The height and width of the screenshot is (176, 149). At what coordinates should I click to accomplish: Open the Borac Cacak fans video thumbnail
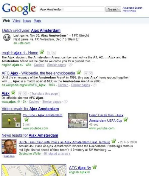click(x=78, y=121)
